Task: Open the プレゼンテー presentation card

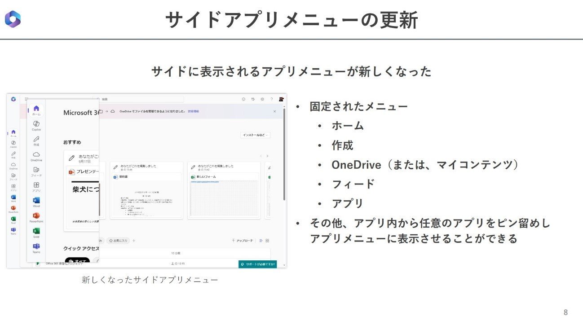Action: (x=82, y=191)
